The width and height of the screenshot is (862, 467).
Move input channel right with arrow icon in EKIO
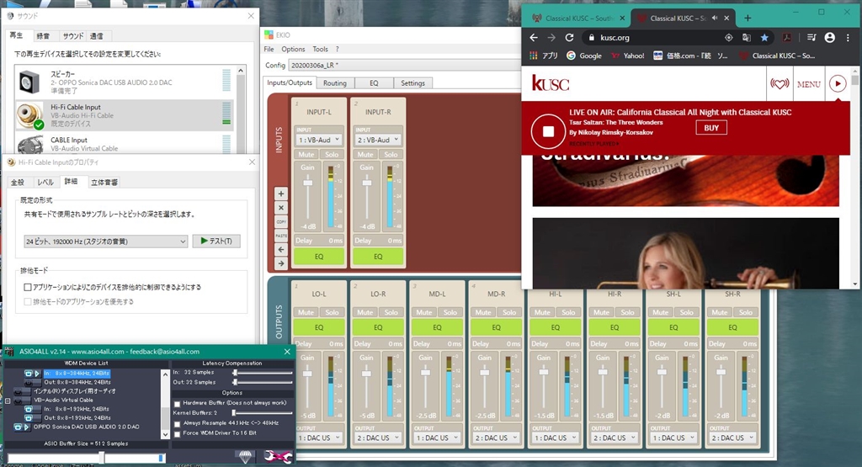(281, 263)
